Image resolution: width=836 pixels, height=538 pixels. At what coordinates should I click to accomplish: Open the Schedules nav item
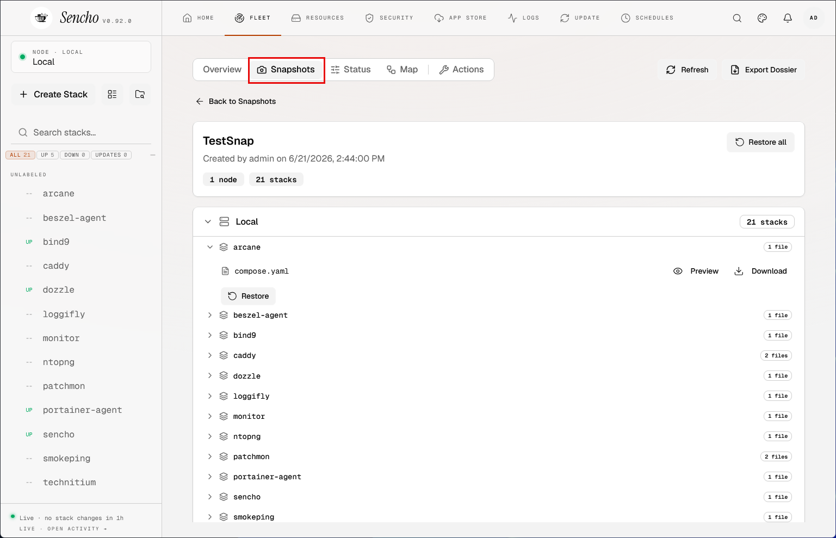pyautogui.click(x=647, y=18)
